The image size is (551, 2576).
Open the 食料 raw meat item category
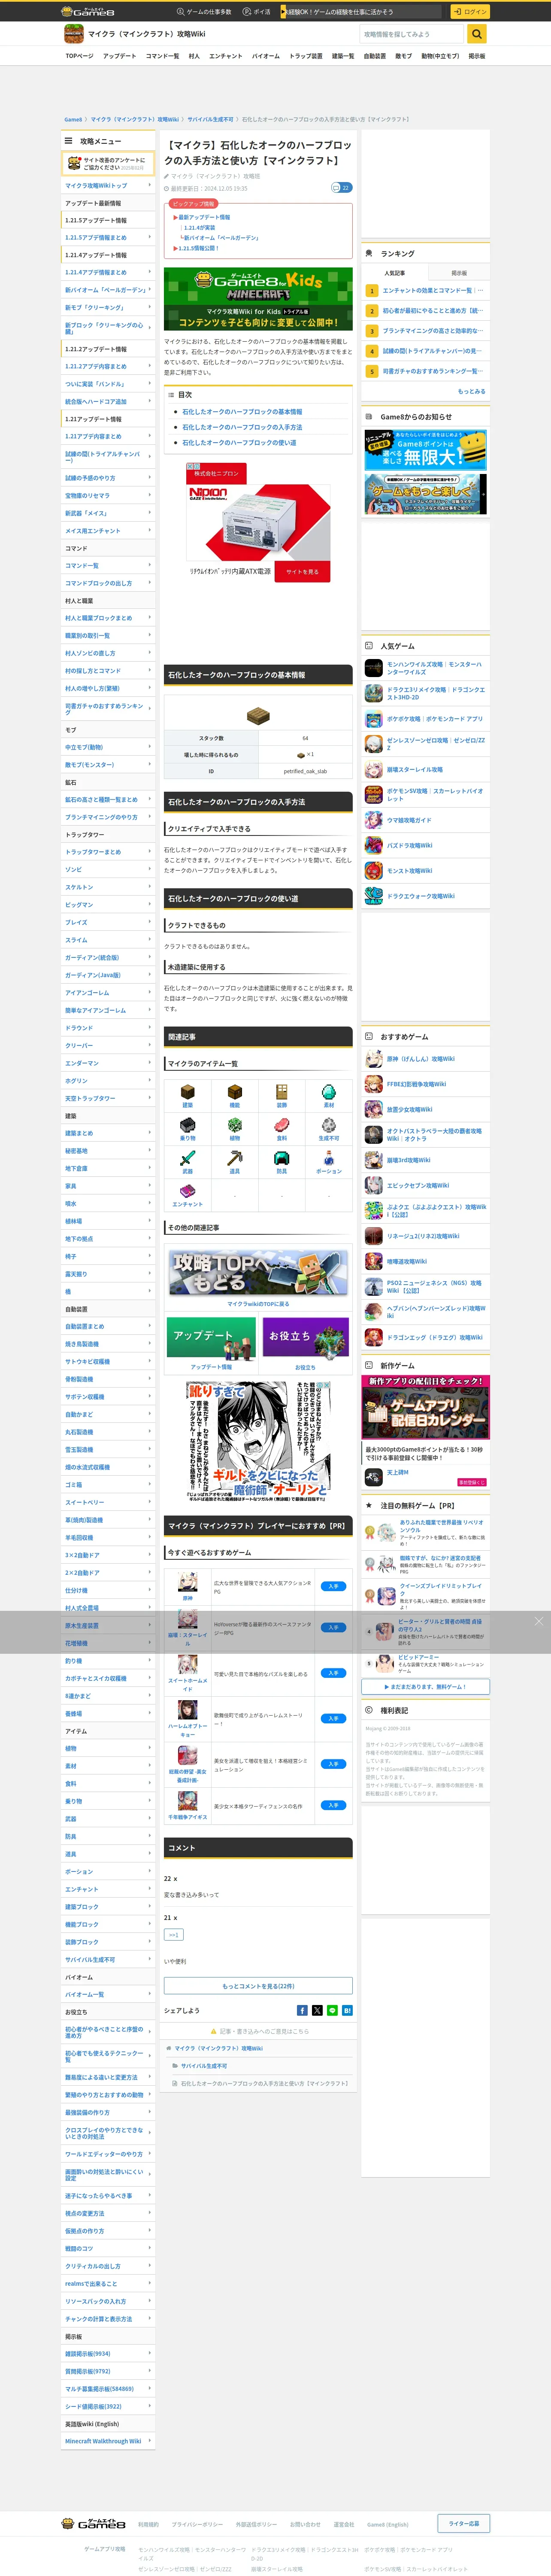[281, 1130]
